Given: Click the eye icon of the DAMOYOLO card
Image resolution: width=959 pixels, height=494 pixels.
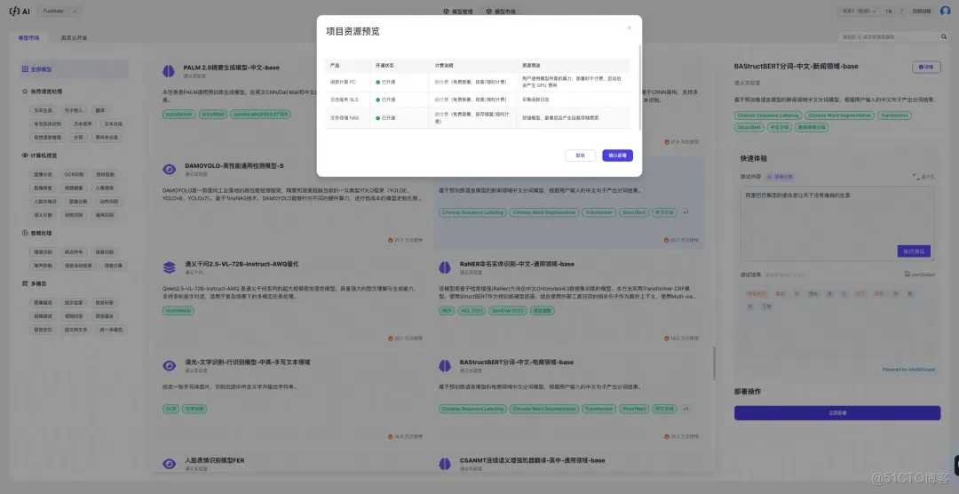Looking at the screenshot, I should point(169,170).
